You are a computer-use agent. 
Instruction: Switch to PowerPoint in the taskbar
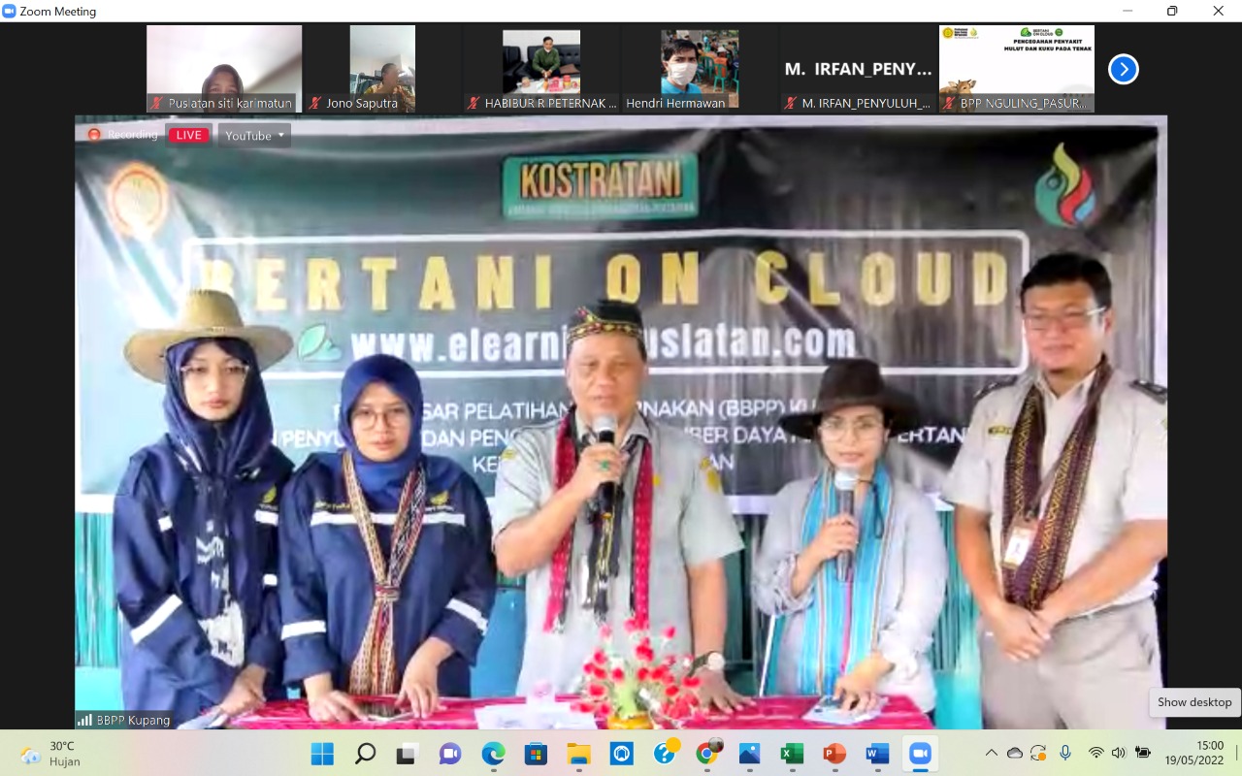coord(834,754)
